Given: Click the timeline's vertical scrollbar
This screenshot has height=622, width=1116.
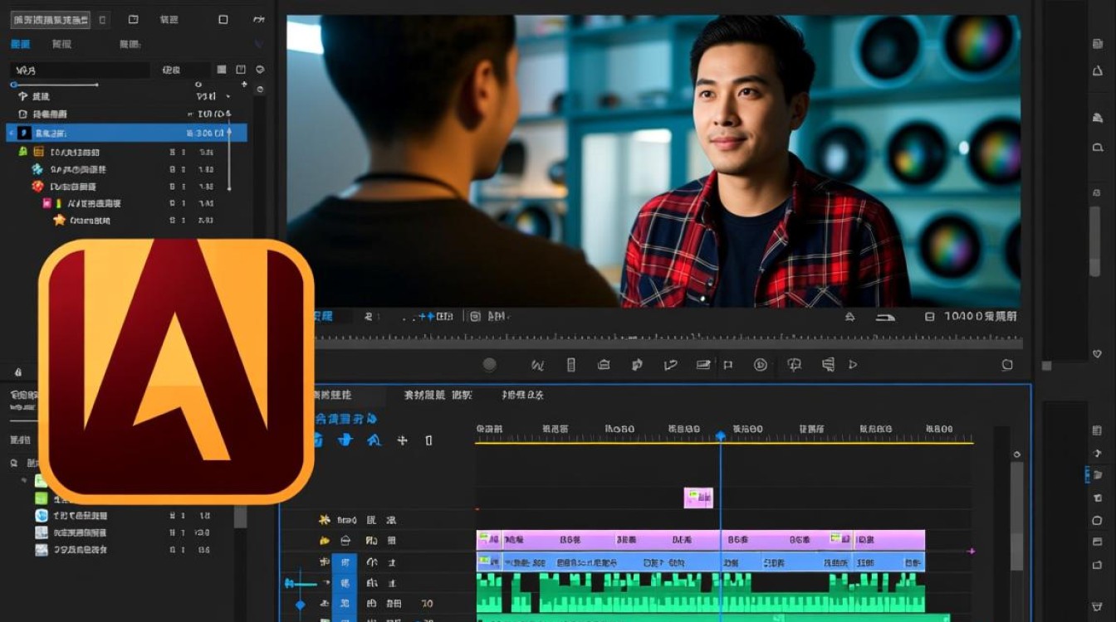Looking at the screenshot, I should pyautogui.click(x=1016, y=516).
